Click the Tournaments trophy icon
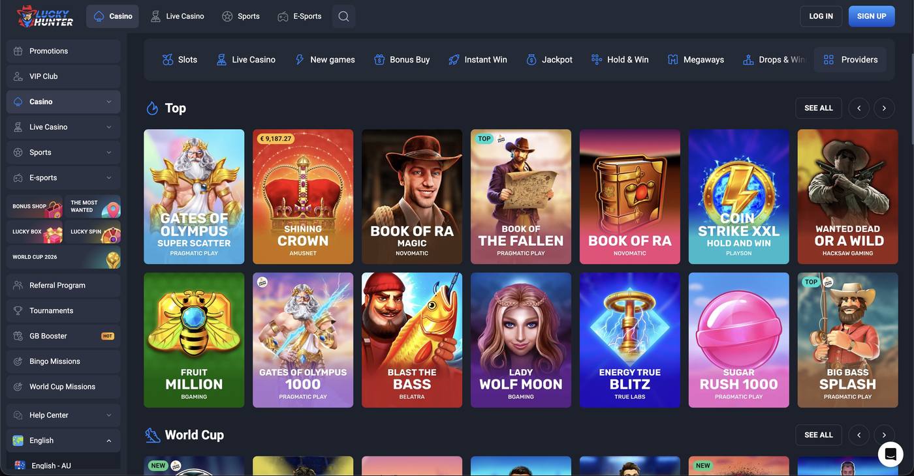The image size is (914, 476). click(18, 311)
